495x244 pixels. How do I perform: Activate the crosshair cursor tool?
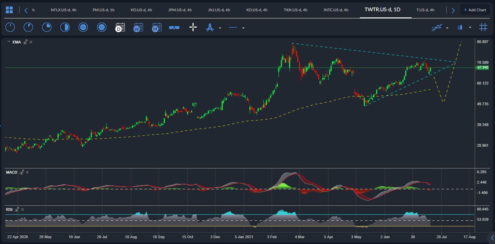[193, 27]
